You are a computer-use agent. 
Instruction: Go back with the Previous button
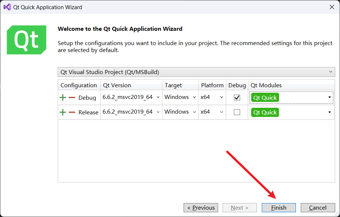pos(201,207)
